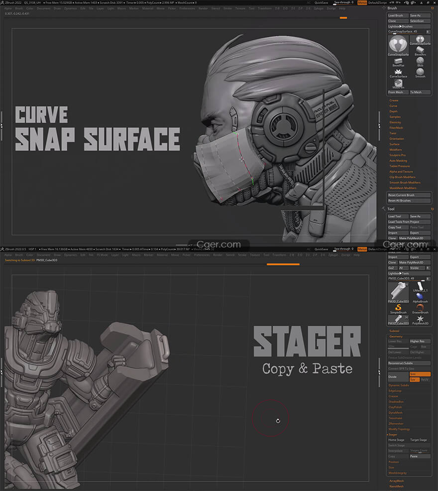The image size is (438, 491).
Task: Select the SimpleBrush tool icon
Action: click(398, 308)
